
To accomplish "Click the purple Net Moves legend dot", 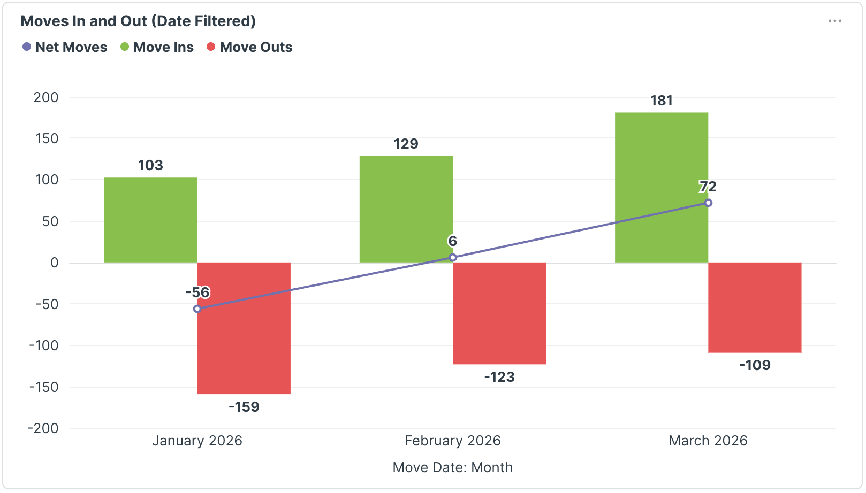I will click(x=27, y=47).
